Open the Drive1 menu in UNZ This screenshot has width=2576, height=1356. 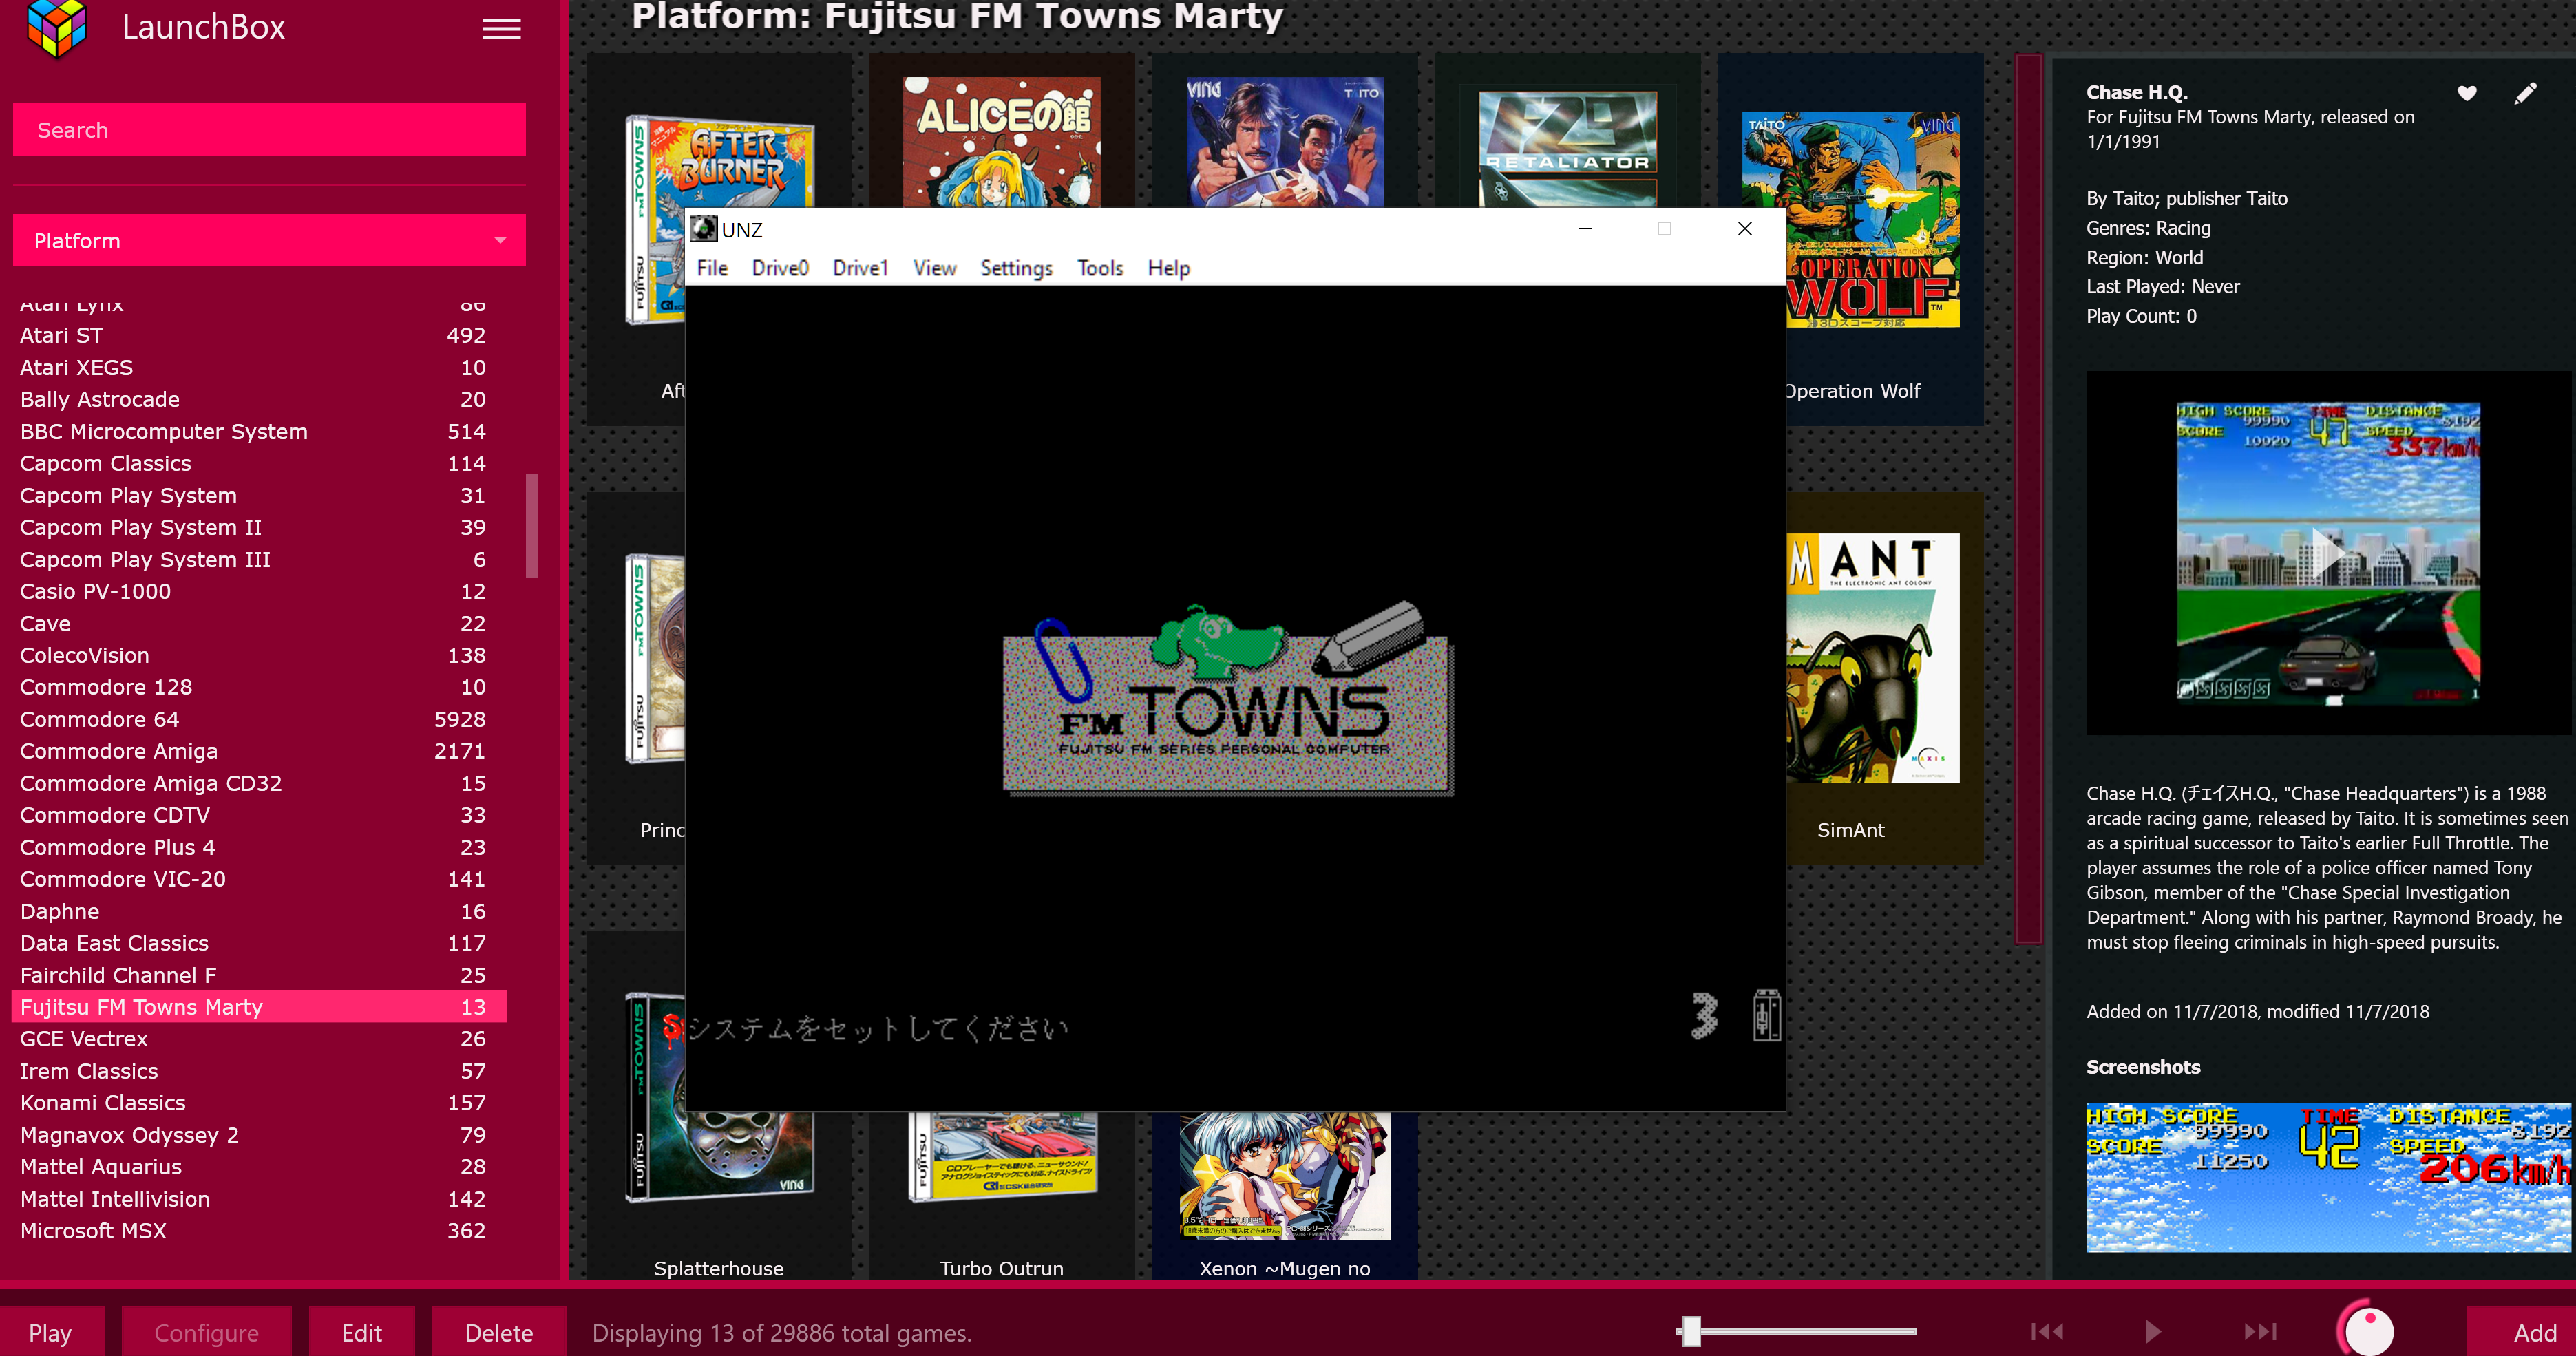860,268
